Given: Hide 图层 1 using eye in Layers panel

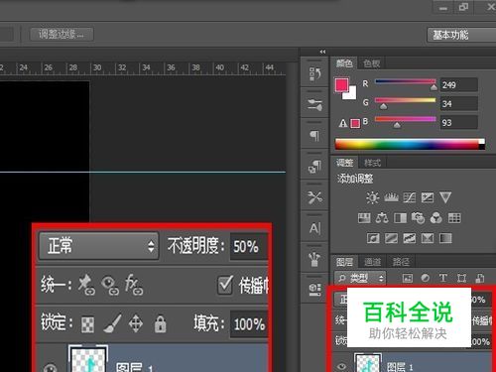Looking at the screenshot, I should pos(341,366).
